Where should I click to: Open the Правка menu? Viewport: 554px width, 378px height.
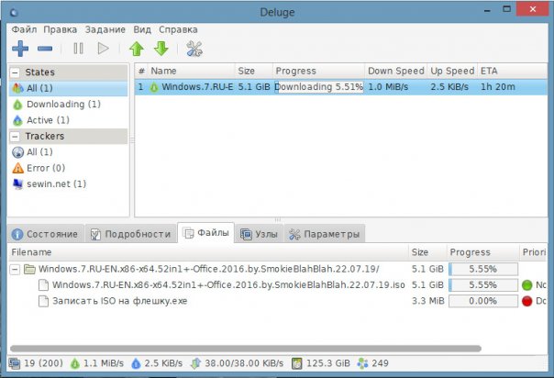pos(60,29)
